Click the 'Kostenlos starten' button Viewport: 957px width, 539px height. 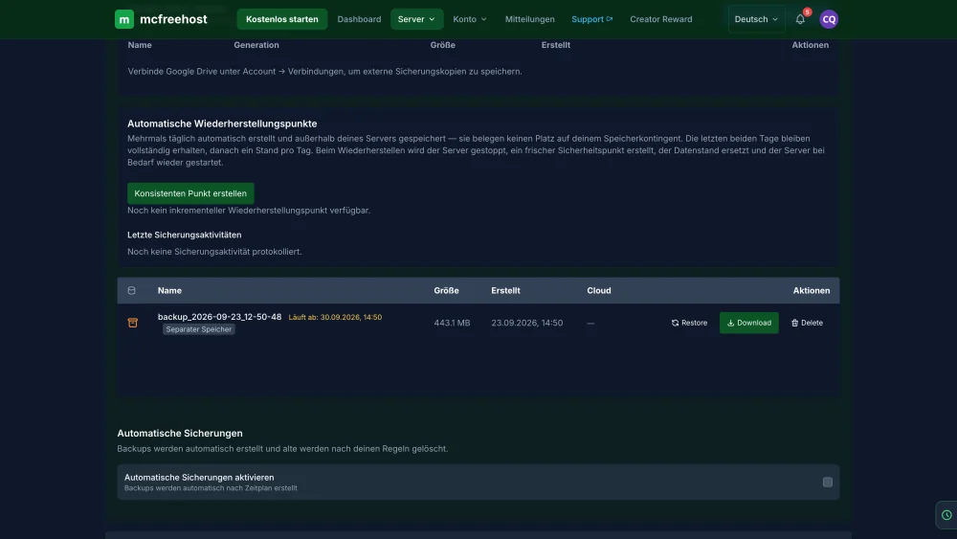pyautogui.click(x=282, y=19)
